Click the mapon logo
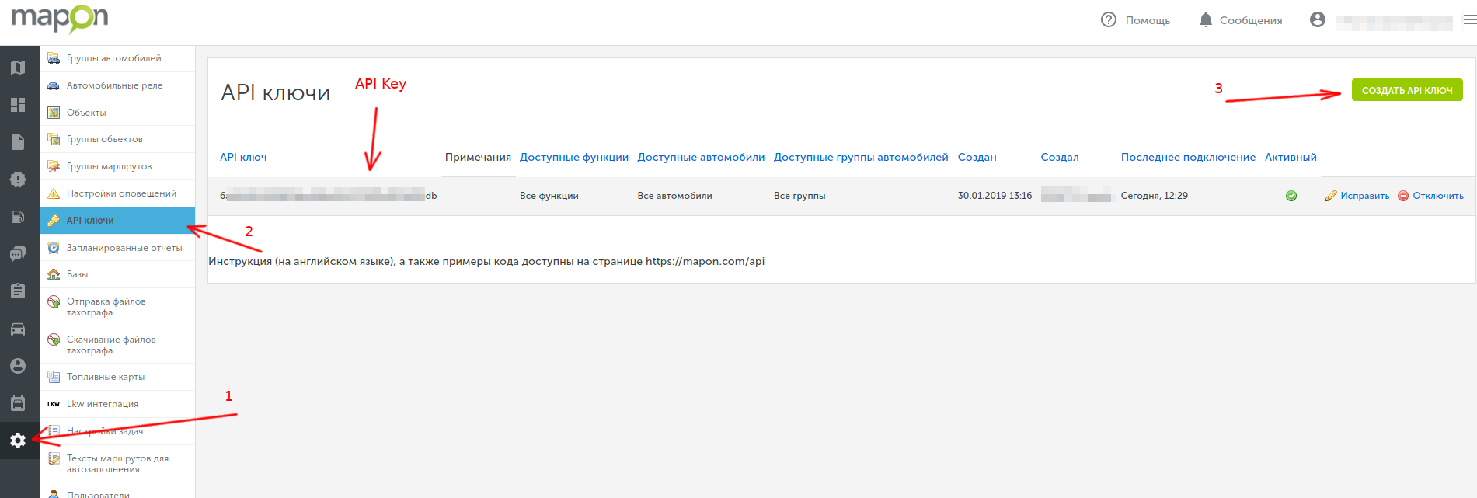The width and height of the screenshot is (1477, 498). (60, 19)
